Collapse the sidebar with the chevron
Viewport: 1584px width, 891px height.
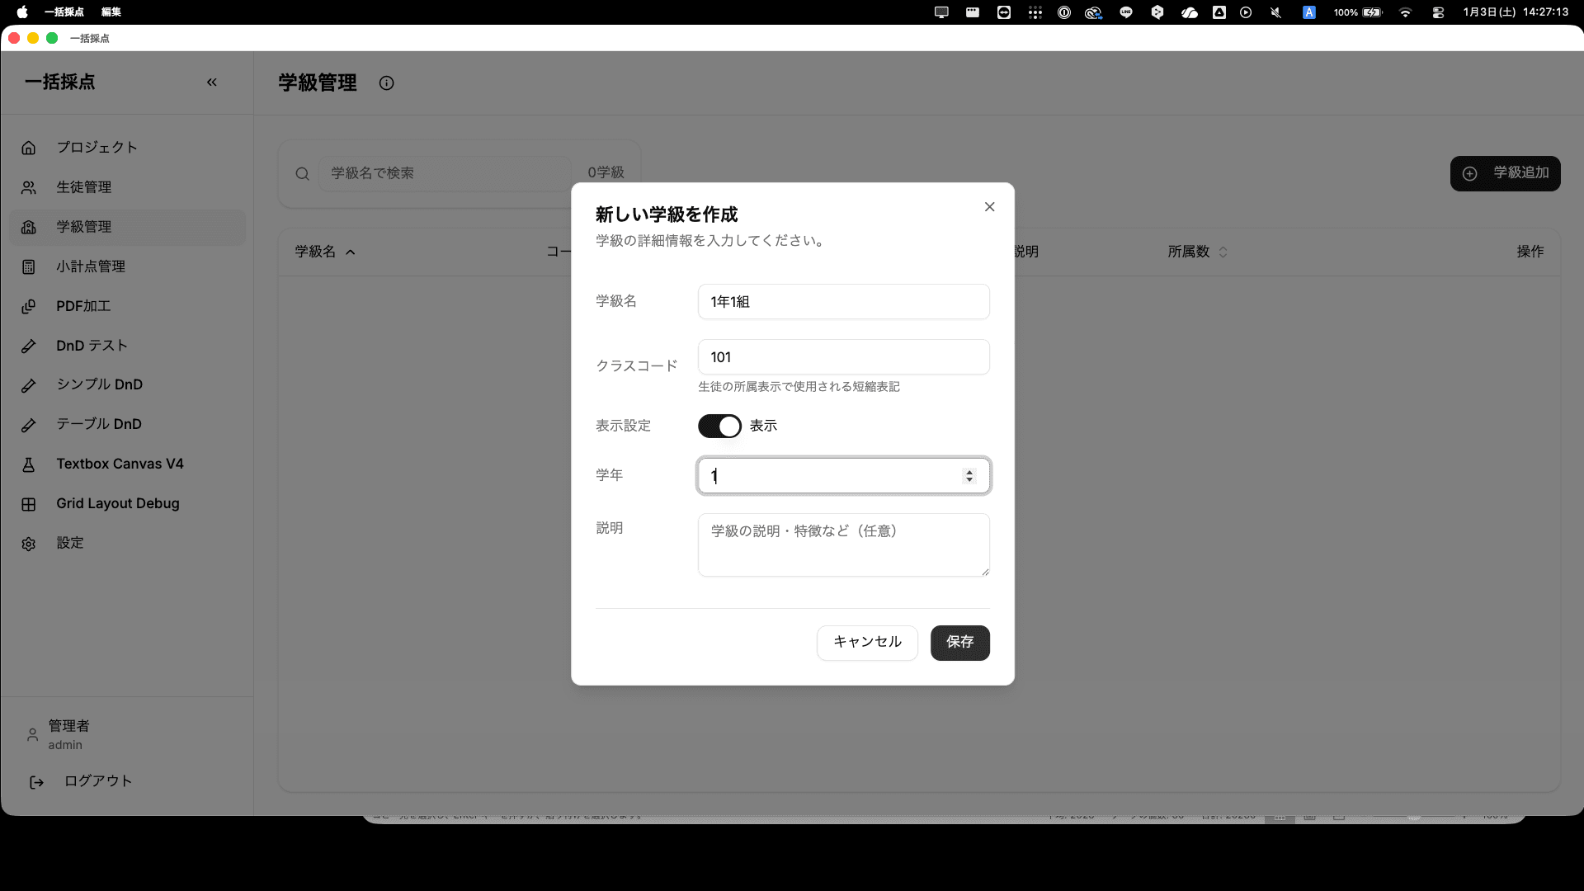(x=212, y=82)
